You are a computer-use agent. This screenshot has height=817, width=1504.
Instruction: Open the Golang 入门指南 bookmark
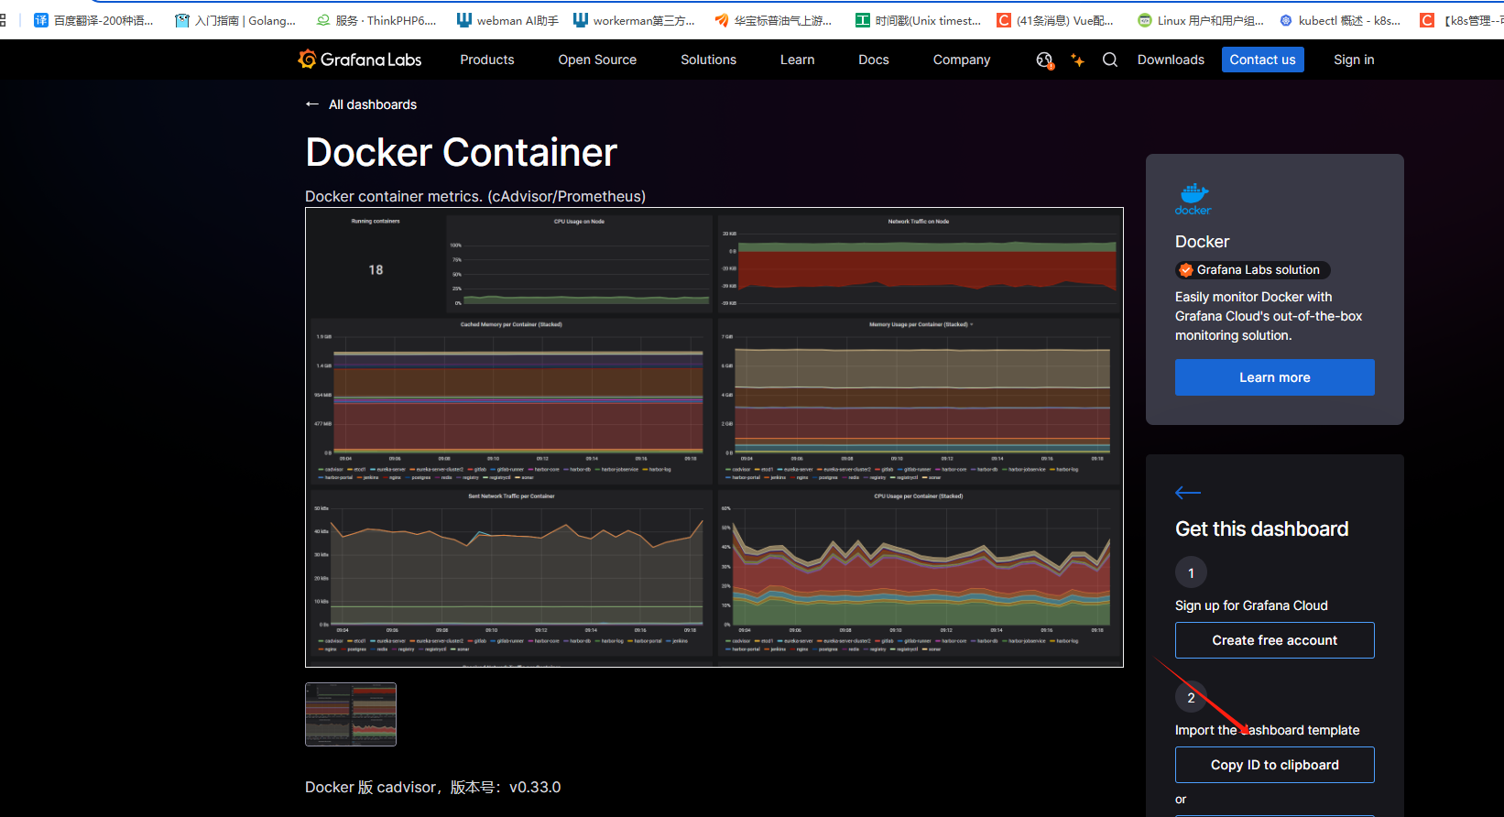tap(235, 20)
